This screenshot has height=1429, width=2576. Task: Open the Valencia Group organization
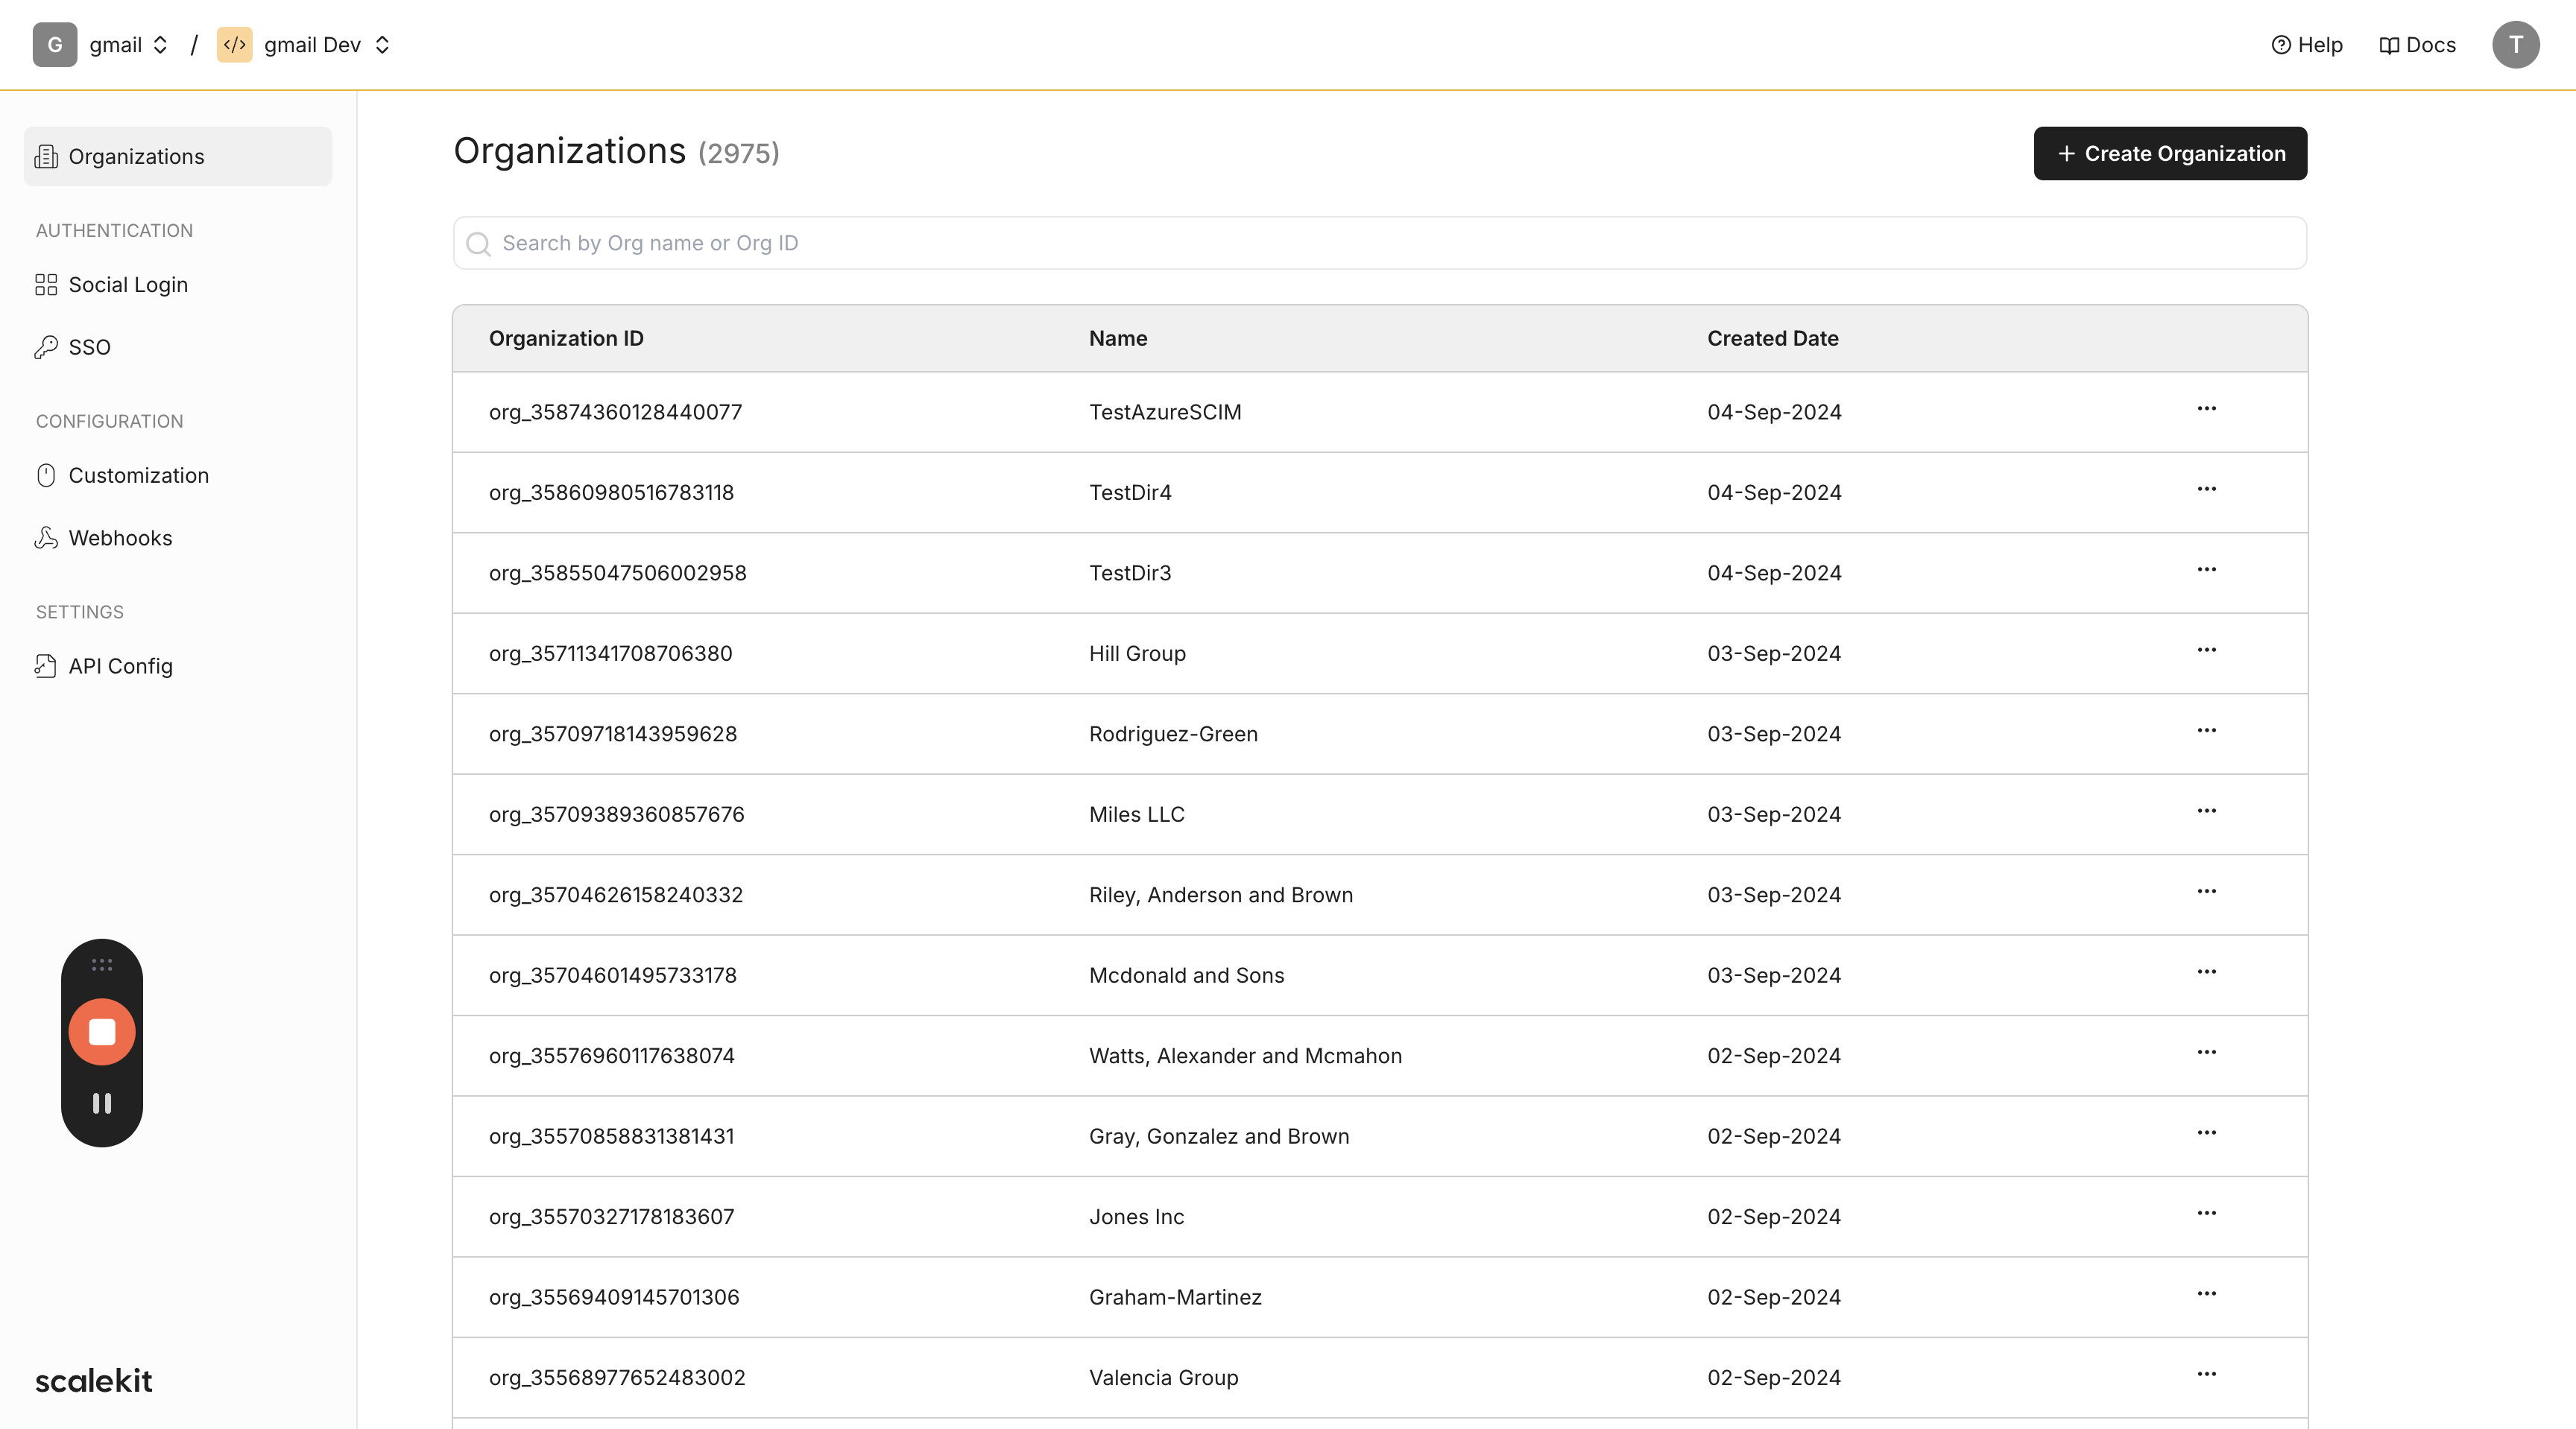click(x=1163, y=1377)
